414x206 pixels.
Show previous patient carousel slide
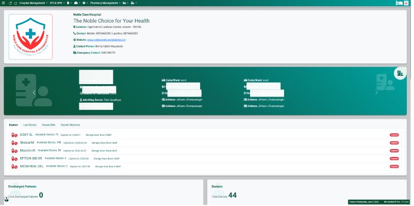coord(34,92)
